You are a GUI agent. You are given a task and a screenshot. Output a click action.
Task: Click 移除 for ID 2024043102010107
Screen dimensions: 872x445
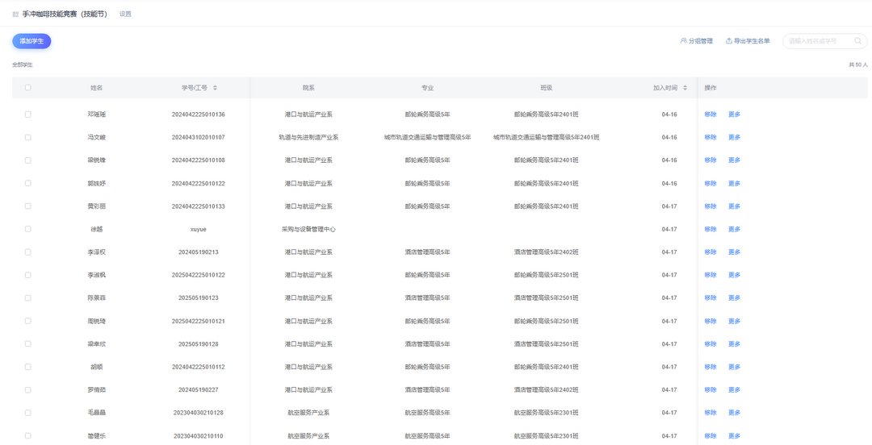[x=711, y=137]
